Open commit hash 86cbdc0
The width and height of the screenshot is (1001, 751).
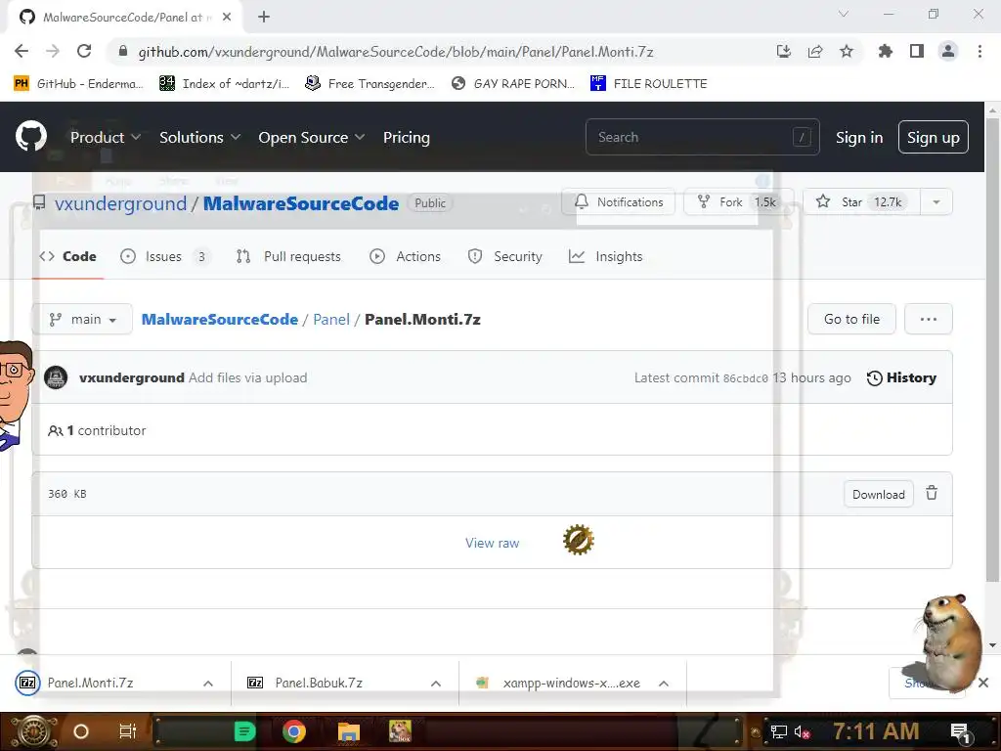point(746,378)
